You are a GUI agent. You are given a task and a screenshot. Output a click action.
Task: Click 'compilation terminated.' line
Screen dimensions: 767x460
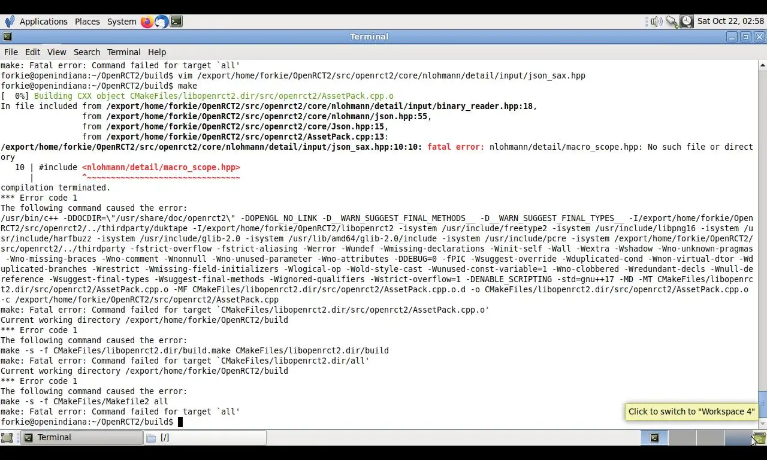pos(56,187)
